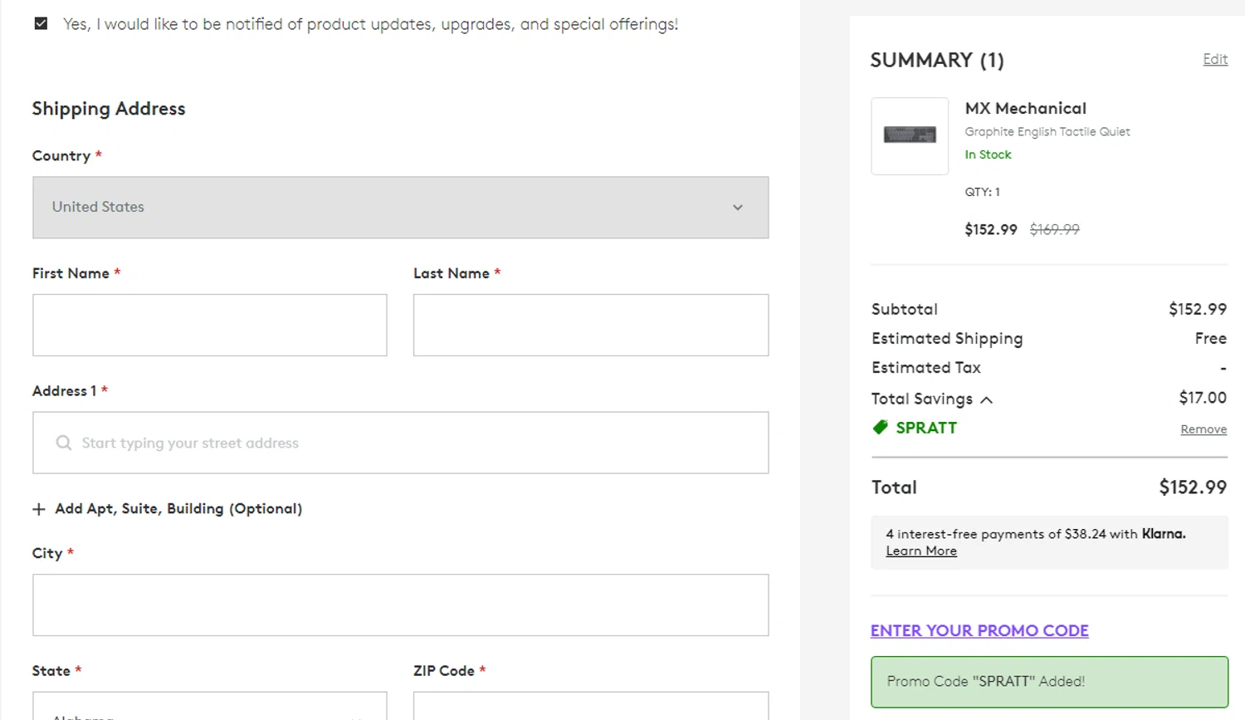This screenshot has width=1245, height=720.
Task: Click the Promo Code "SPRATT" Added message
Action: coord(1049,682)
